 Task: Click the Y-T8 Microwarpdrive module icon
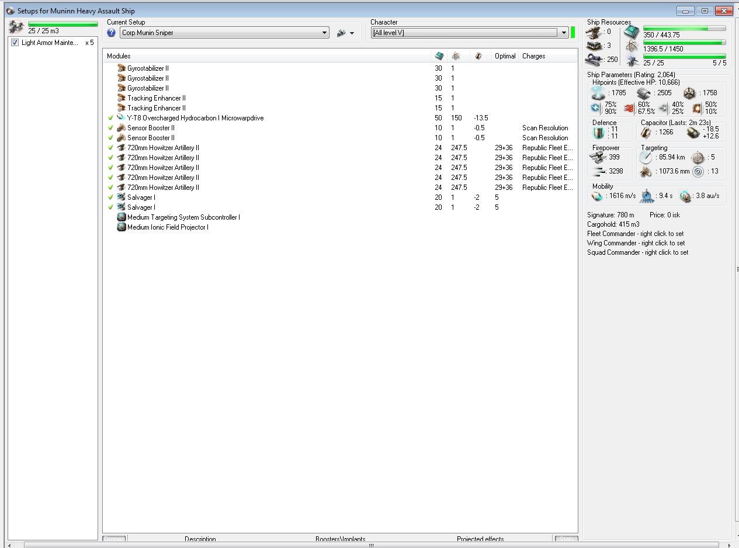point(122,118)
